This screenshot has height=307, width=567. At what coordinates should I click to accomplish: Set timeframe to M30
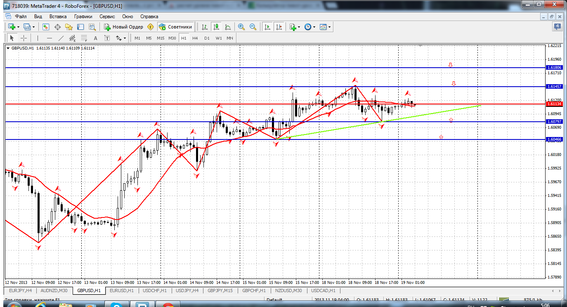172,38
